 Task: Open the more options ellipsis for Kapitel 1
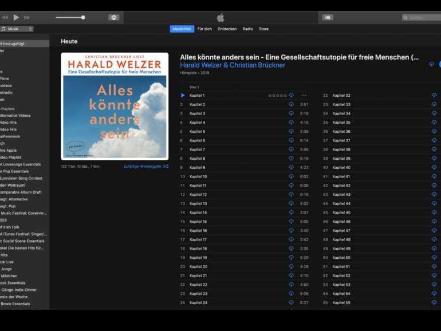[x=304, y=95]
